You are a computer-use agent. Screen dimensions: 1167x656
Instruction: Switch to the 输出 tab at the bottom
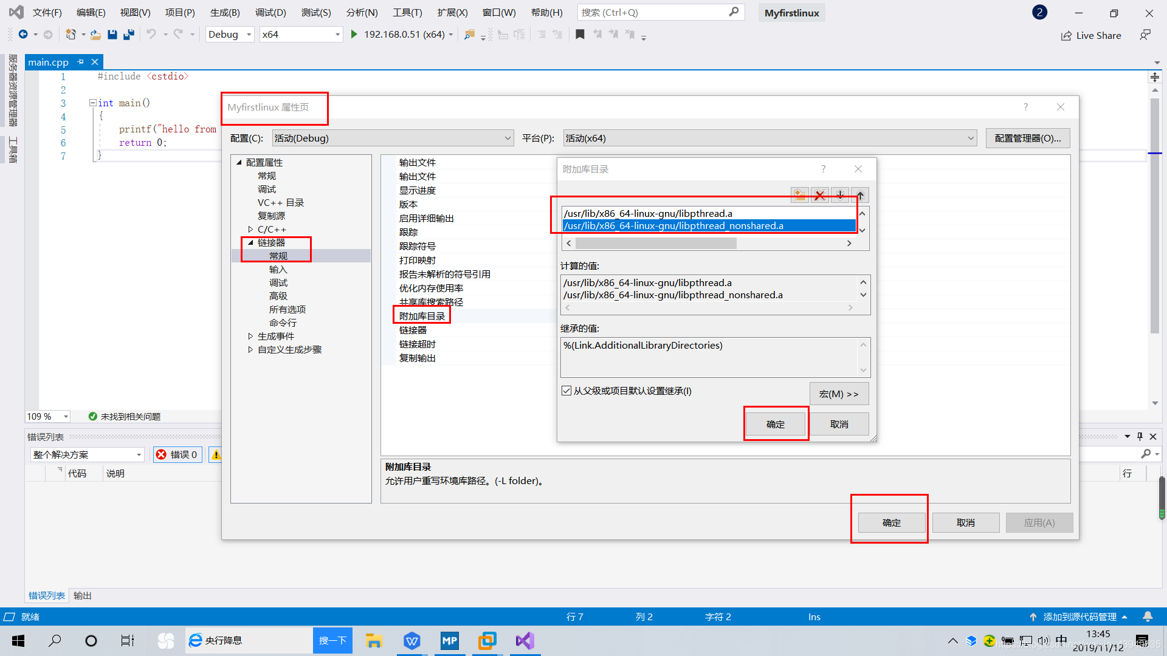tap(83, 595)
